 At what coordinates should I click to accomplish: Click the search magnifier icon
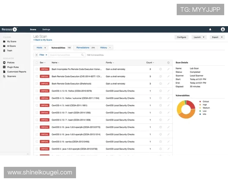tap(83, 55)
